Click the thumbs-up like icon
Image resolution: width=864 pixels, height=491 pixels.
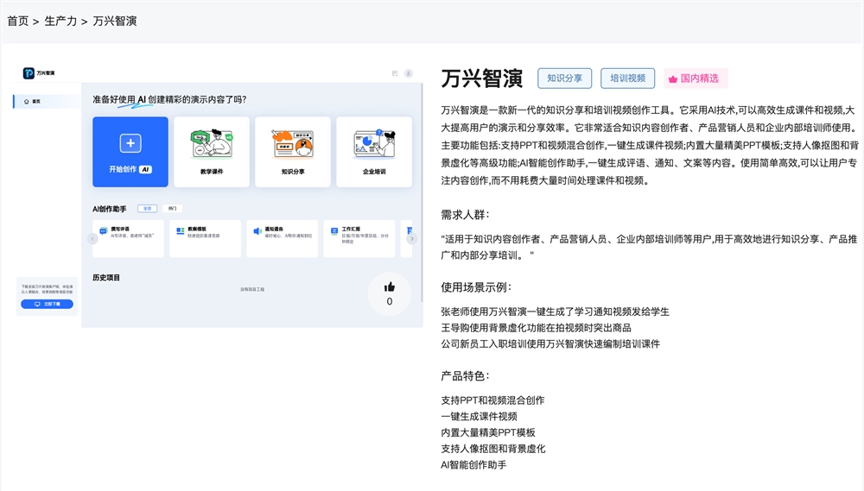[390, 286]
